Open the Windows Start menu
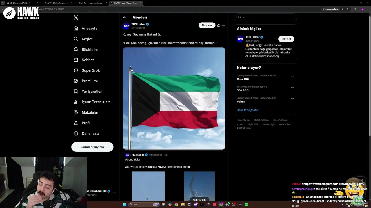This screenshot has height=208, width=371. (125, 205)
